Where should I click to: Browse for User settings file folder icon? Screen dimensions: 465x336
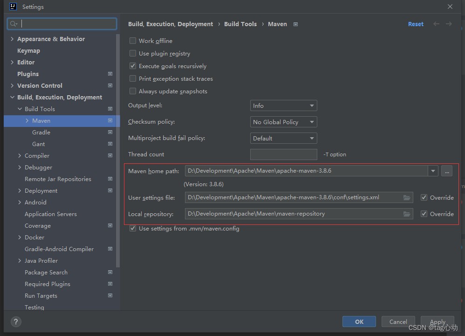click(x=407, y=197)
